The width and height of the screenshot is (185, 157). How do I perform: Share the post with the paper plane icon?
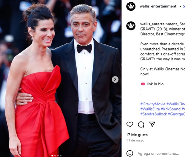tap(152, 124)
